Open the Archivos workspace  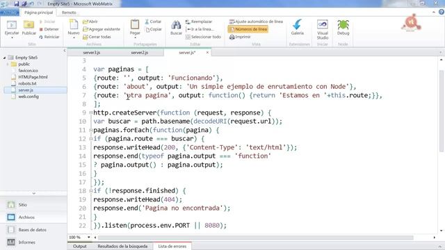(x=33, y=217)
